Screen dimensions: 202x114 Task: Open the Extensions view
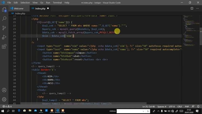point(4,47)
